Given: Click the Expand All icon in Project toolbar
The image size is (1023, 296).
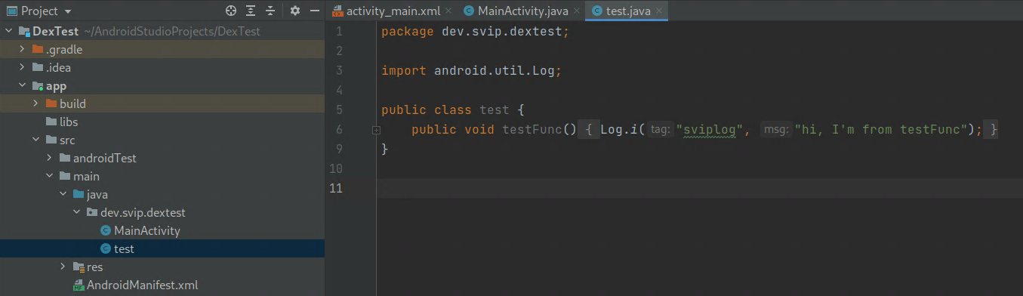Looking at the screenshot, I should point(251,11).
